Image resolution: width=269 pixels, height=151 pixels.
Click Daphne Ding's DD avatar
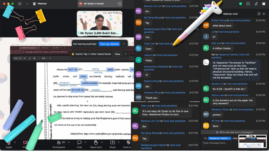[x=138, y=86]
